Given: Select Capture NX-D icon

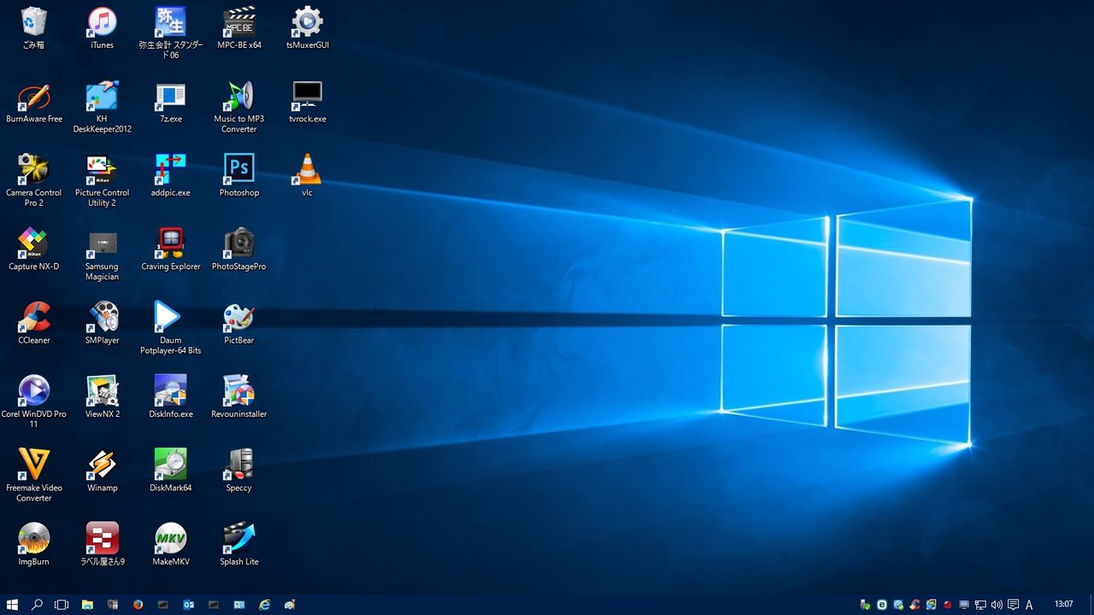Looking at the screenshot, I should 34,249.
